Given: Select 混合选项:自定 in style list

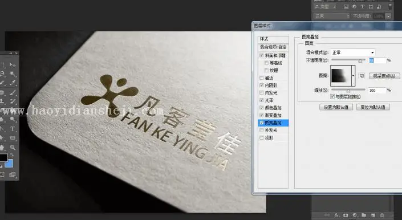Looking at the screenshot, I should [x=273, y=47].
